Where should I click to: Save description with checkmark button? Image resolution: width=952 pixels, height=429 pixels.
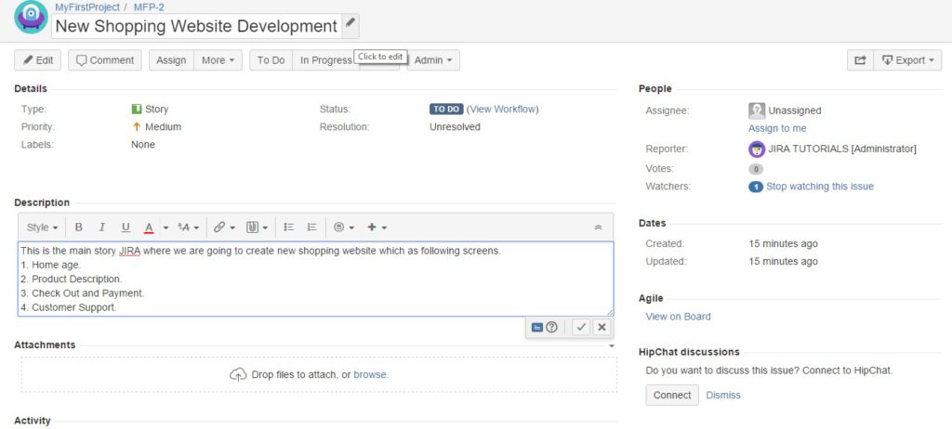(x=581, y=327)
